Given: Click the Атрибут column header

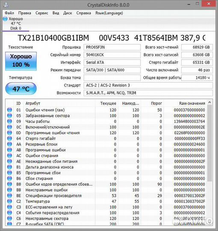Looking at the screenshot, I should click(x=59, y=103).
